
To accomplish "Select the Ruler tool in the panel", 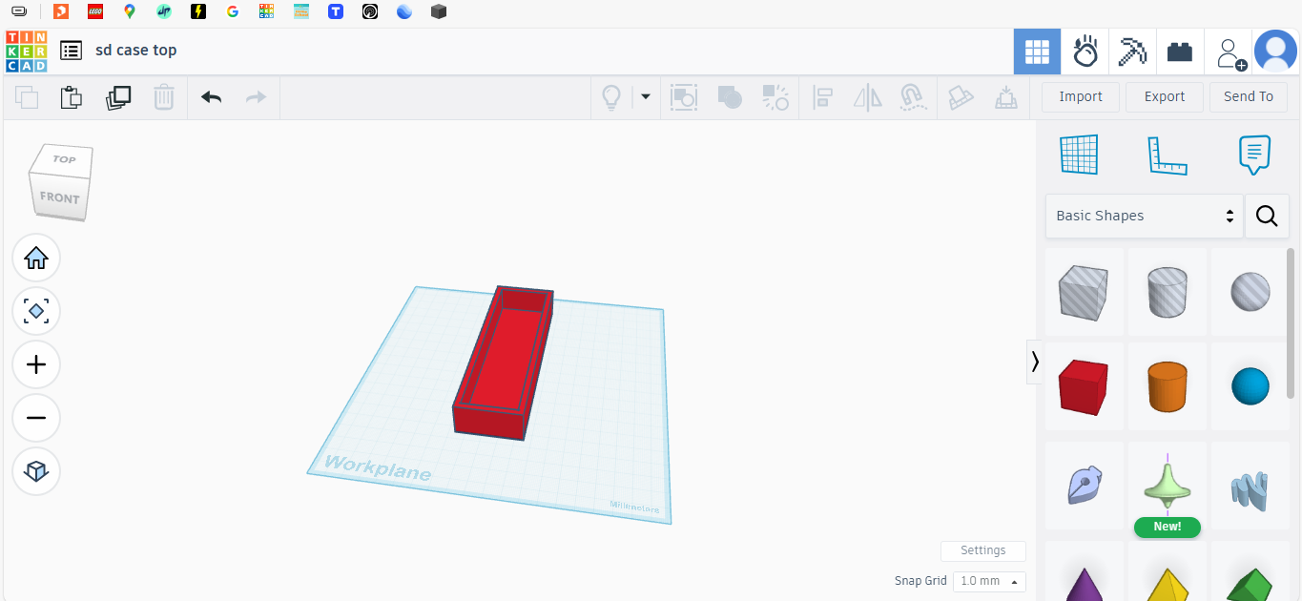I will (x=1168, y=155).
